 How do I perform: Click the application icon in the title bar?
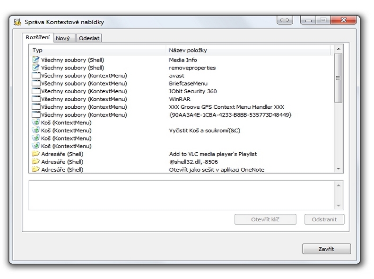[17, 22]
